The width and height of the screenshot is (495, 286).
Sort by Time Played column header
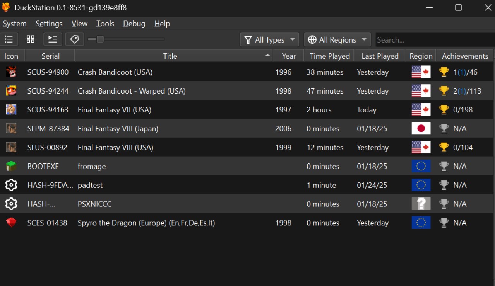[x=329, y=56]
